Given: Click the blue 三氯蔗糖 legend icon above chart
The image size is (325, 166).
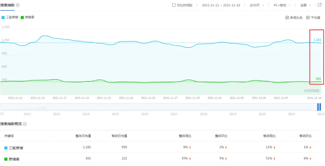Looking at the screenshot, I should point(3,17).
